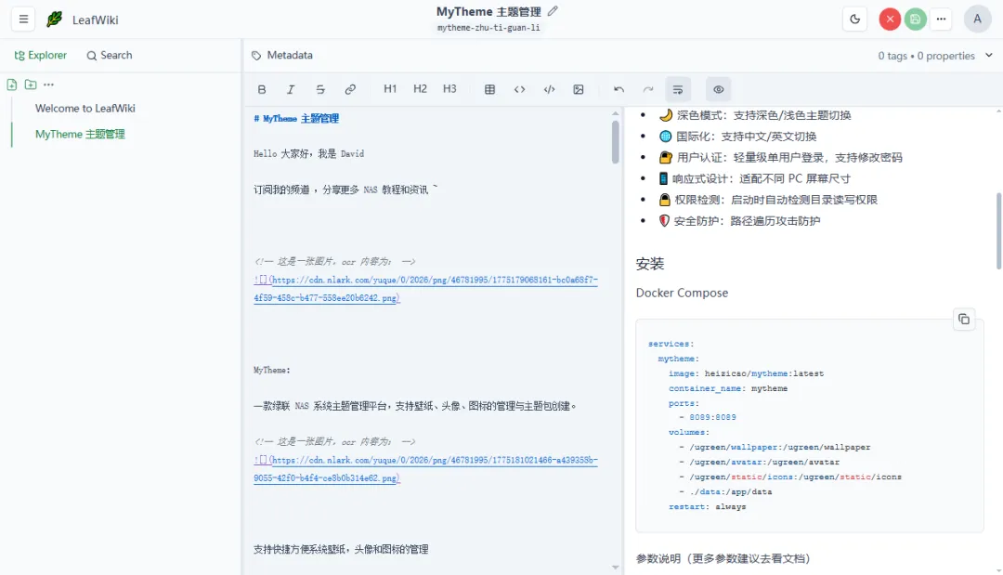Insert a code block
Screen dimensions: 1003x575
click(x=550, y=89)
